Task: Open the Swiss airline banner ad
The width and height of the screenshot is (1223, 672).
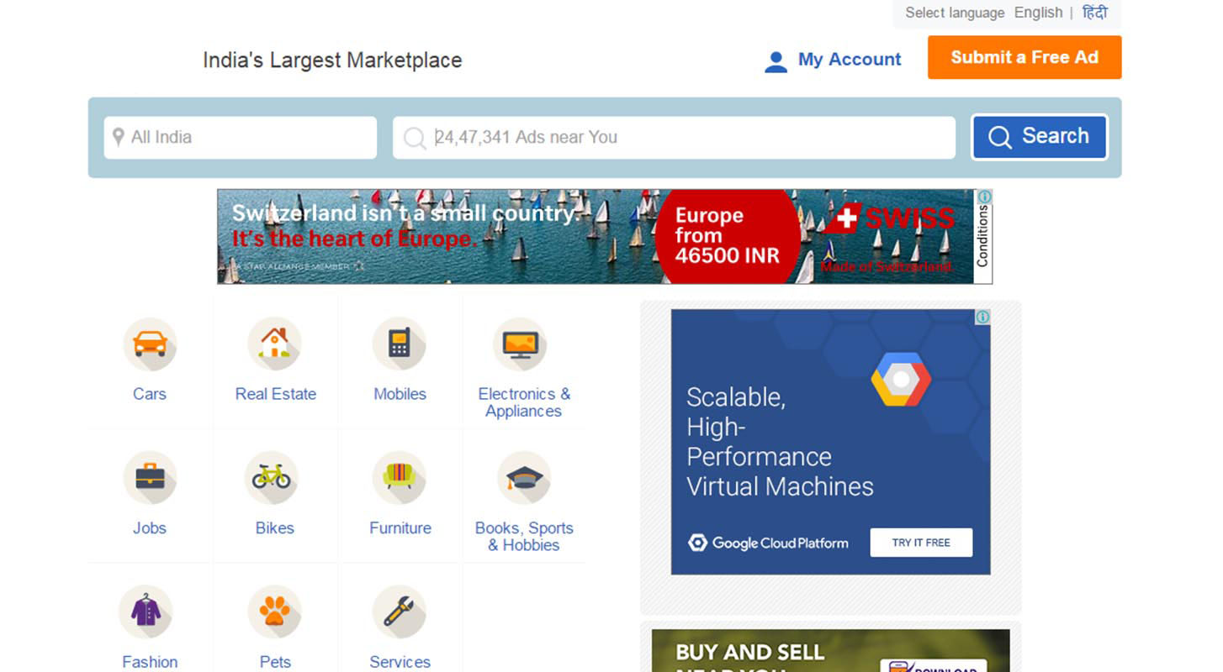Action: pyautogui.click(x=596, y=237)
